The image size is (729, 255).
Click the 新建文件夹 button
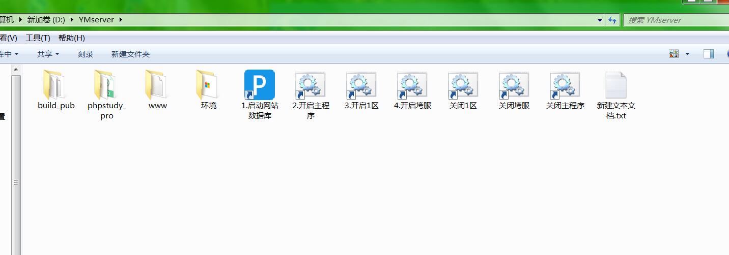tap(130, 54)
